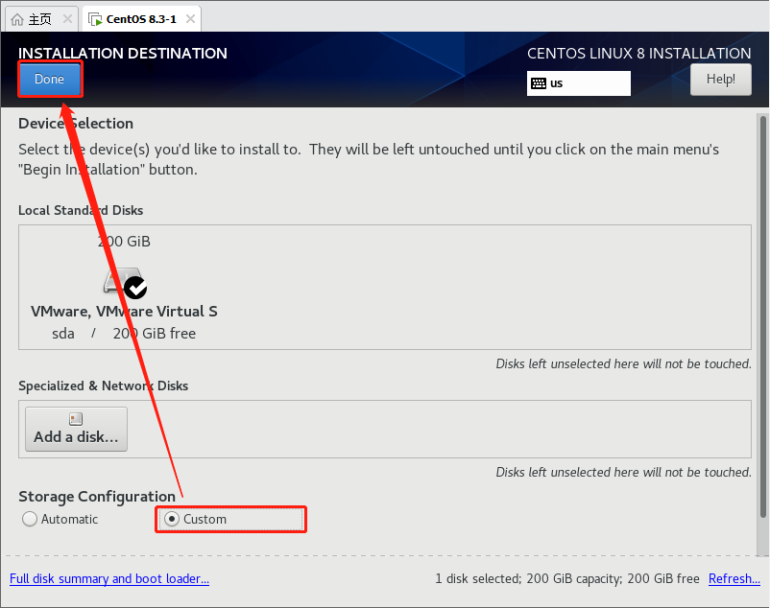
Task: Click the Done button
Action: point(50,79)
